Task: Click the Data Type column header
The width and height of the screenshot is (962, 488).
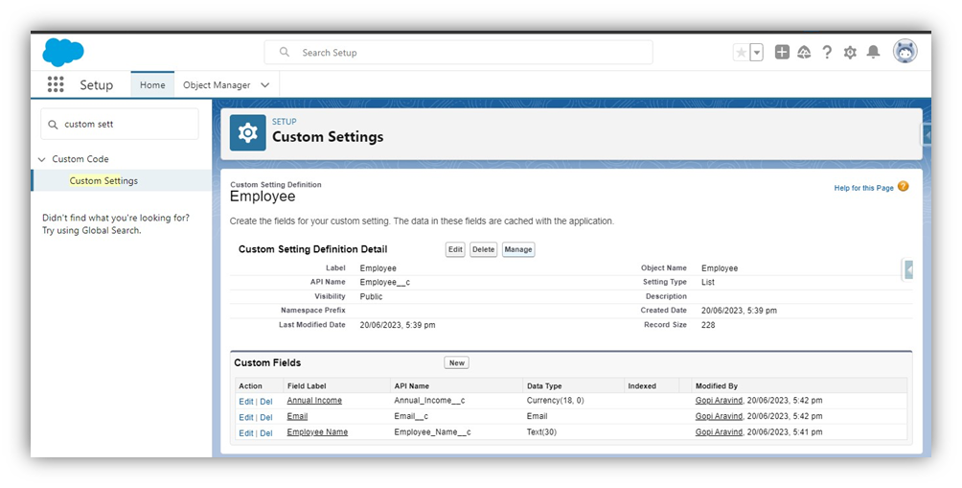Action: click(544, 386)
